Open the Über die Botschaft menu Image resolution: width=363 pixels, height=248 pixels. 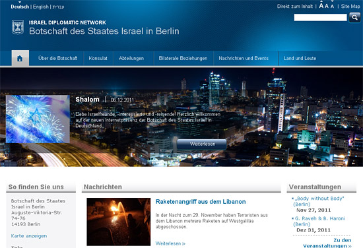(x=57, y=58)
